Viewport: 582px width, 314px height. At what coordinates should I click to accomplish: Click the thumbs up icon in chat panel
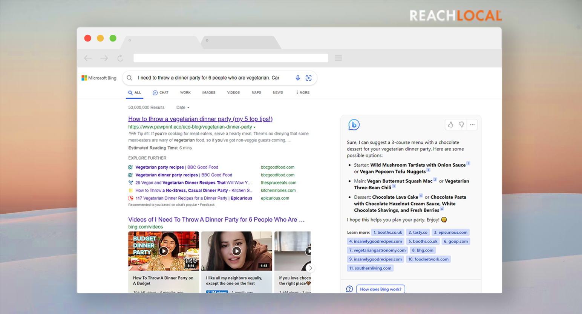click(450, 124)
